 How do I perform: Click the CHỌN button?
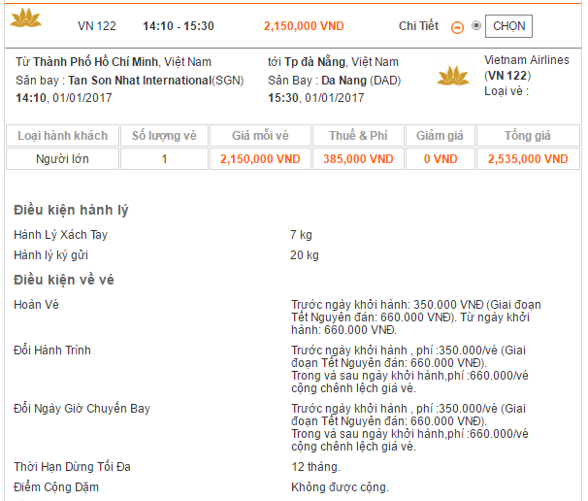[x=508, y=26]
